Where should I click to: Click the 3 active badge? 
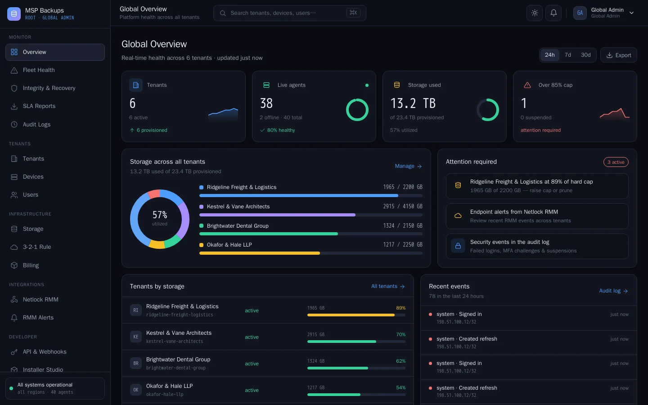(616, 162)
